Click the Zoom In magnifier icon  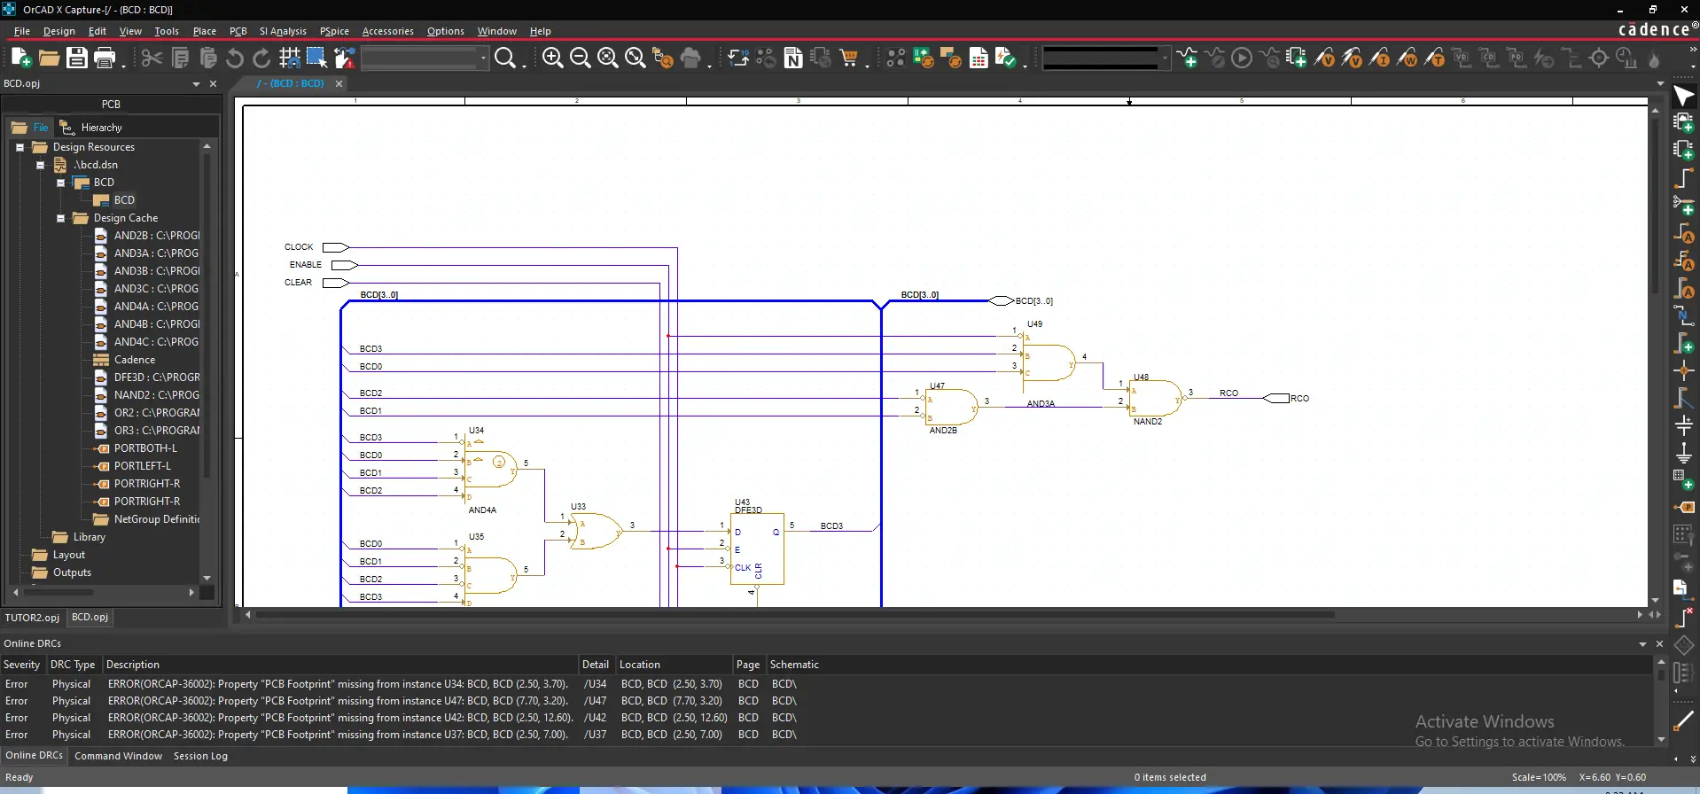point(552,58)
